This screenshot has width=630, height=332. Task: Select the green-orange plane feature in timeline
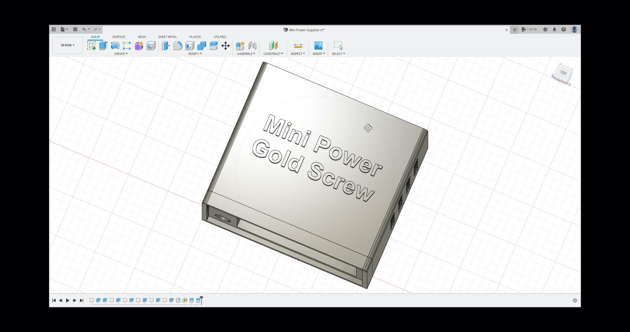(185, 300)
